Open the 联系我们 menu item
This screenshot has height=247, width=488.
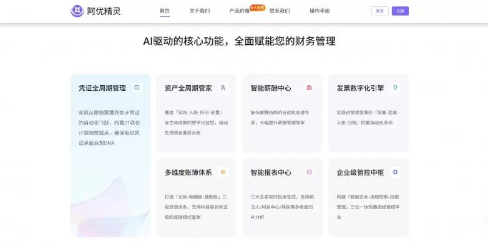(x=280, y=11)
